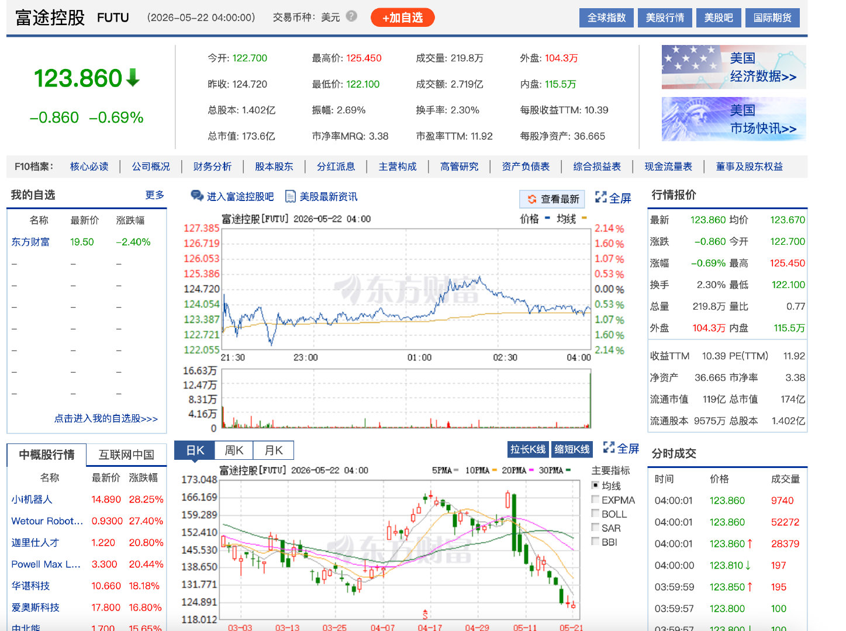Image resolution: width=846 pixels, height=631 pixels.
Task: Open 美股吧 forum
Action: click(719, 18)
